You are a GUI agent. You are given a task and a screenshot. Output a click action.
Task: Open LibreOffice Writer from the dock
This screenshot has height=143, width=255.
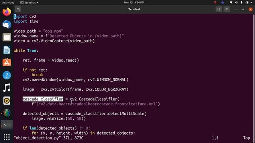(x=7, y=50)
